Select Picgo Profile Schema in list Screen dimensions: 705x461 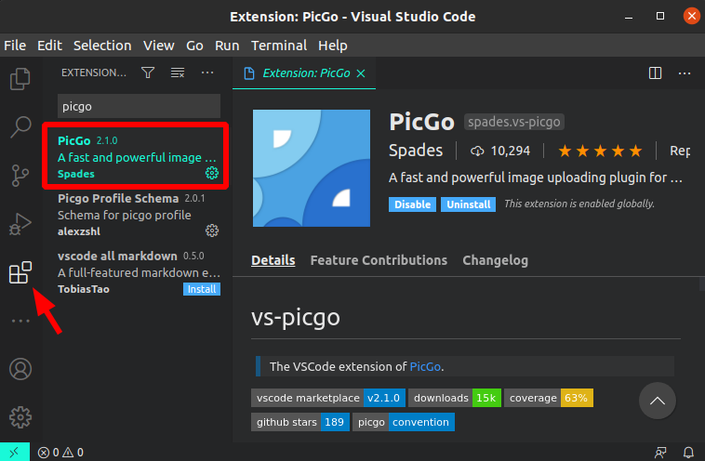click(x=138, y=215)
